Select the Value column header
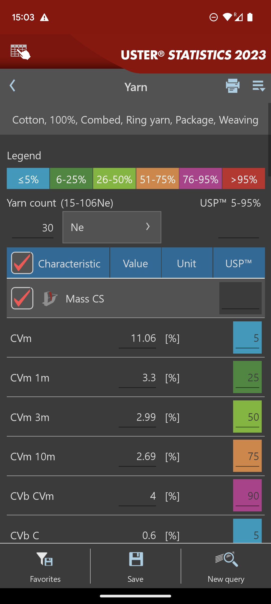This screenshot has height=604, width=271. (x=135, y=263)
